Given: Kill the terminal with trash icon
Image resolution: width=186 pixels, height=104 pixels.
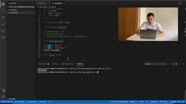Looking at the screenshot, I should pyautogui.click(x=176, y=64).
